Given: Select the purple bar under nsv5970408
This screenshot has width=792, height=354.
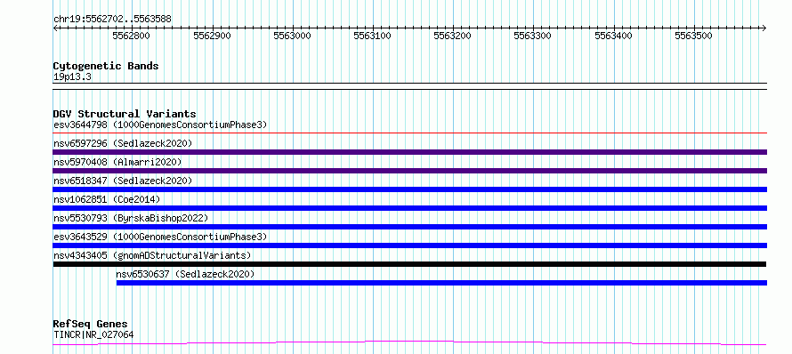Looking at the screenshot, I should pos(409,171).
